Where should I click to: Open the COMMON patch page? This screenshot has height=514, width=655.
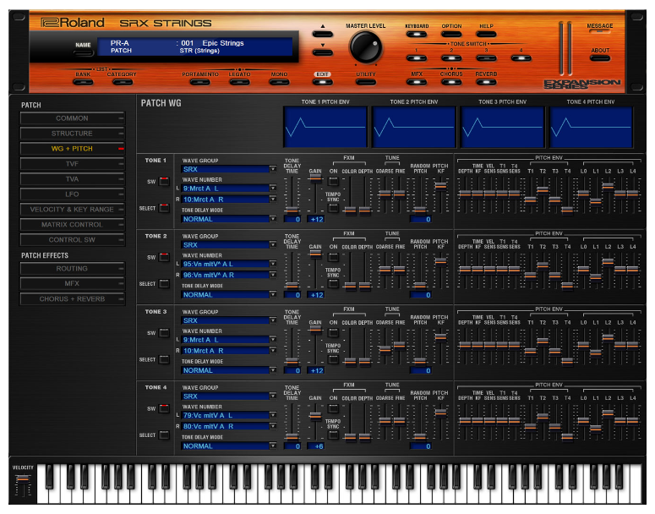pos(73,118)
